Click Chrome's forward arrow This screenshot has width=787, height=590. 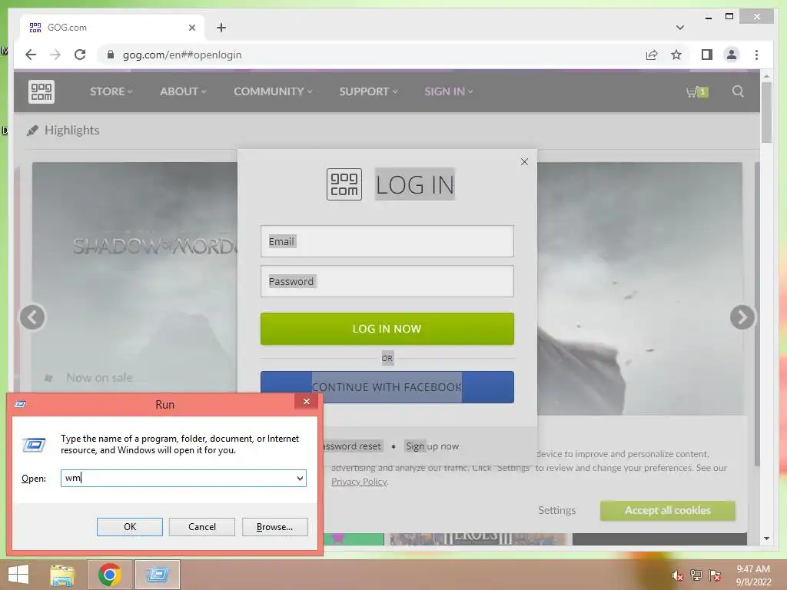55,55
